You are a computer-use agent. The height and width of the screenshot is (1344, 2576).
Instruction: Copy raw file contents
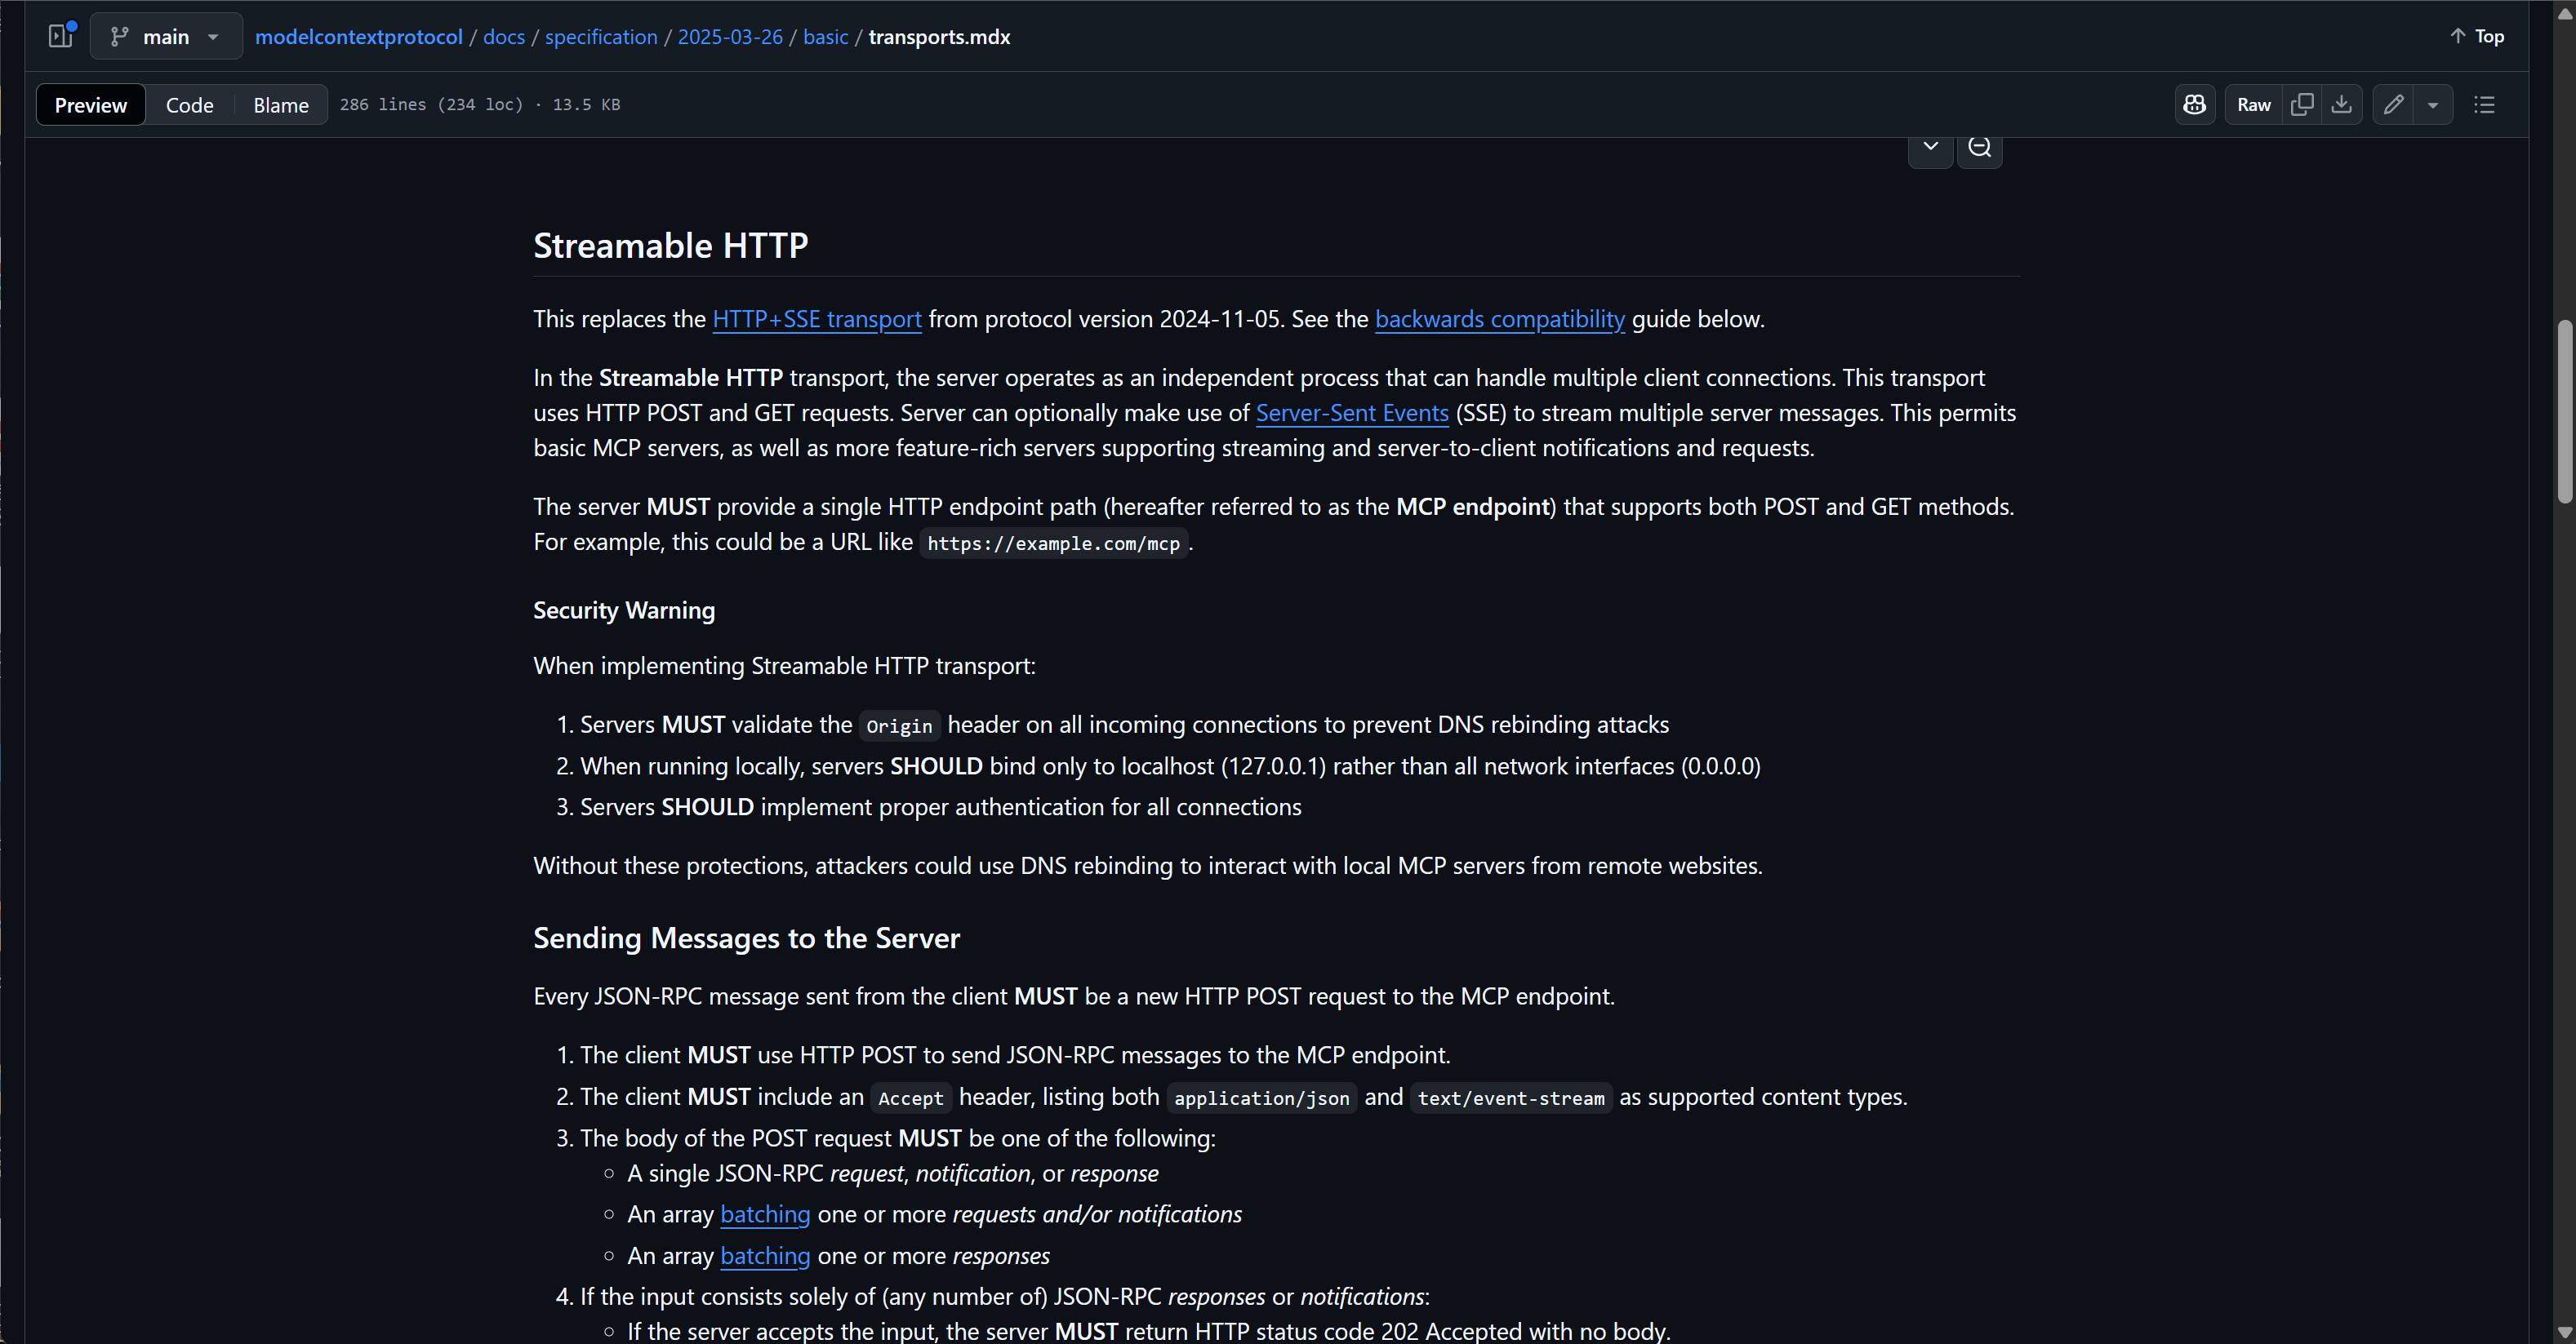(2302, 105)
